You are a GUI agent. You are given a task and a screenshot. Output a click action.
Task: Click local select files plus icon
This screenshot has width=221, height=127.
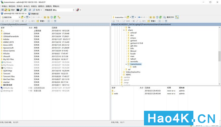tap(49, 21)
